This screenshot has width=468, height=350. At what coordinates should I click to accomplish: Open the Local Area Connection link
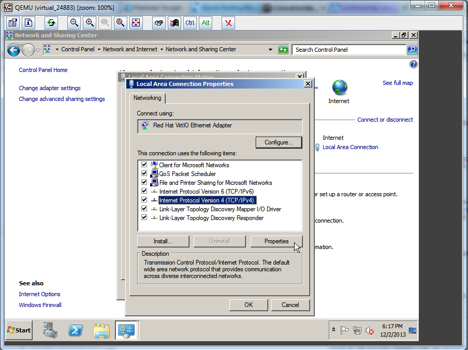(x=350, y=147)
